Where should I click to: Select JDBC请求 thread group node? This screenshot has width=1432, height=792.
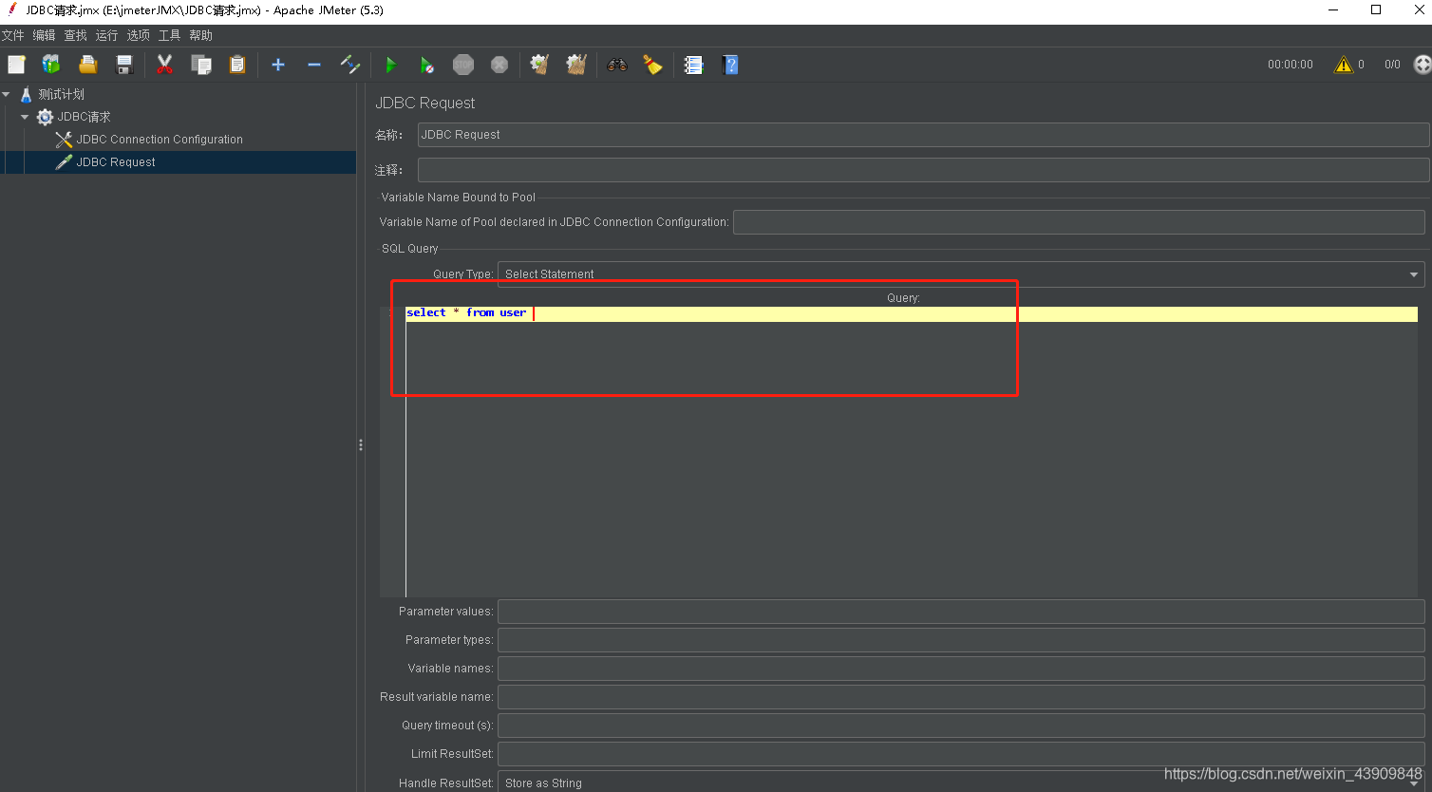[85, 117]
